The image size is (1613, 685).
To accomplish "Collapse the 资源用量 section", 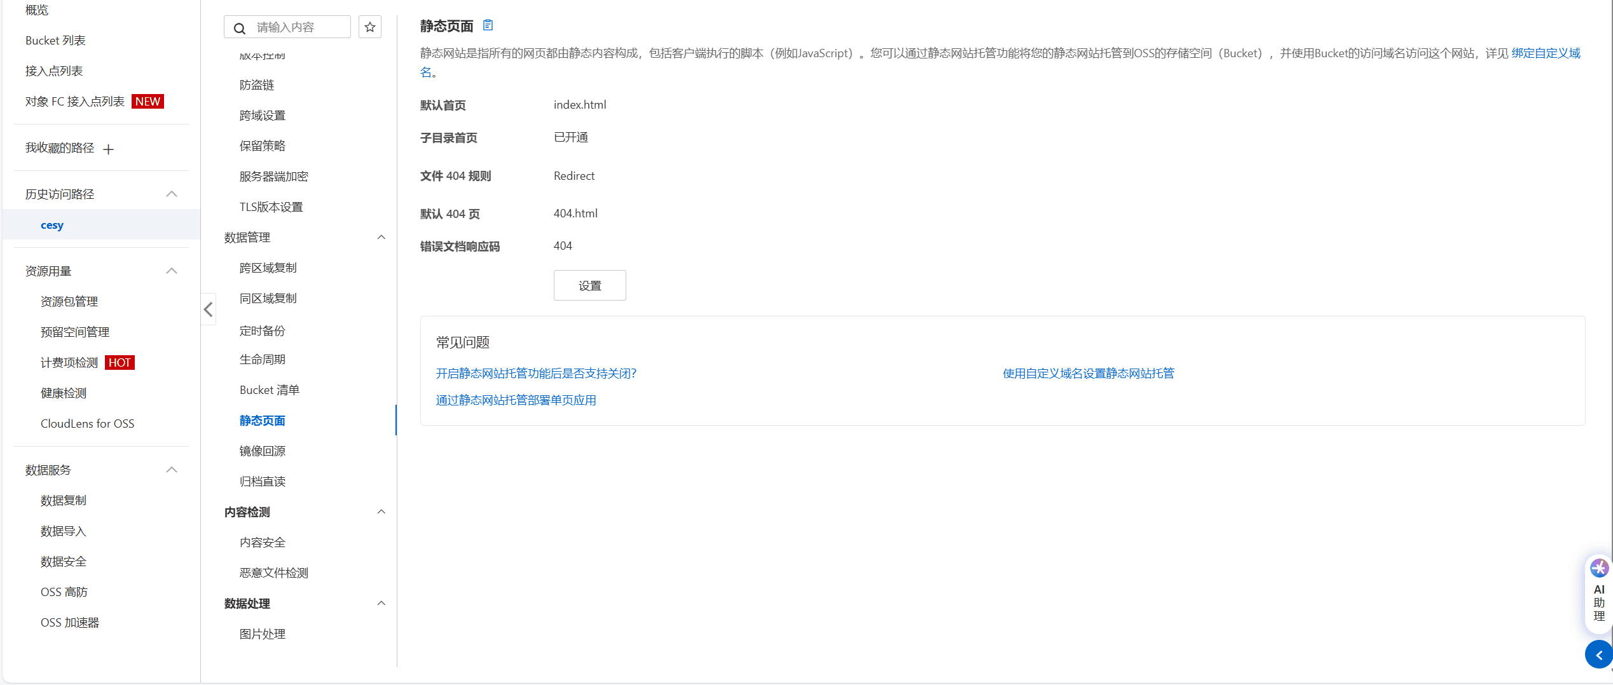I will tap(171, 270).
